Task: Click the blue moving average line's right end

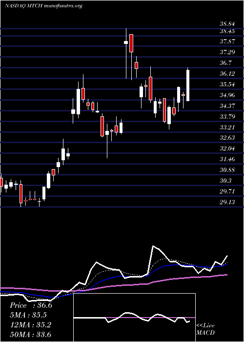Action: coord(227,264)
